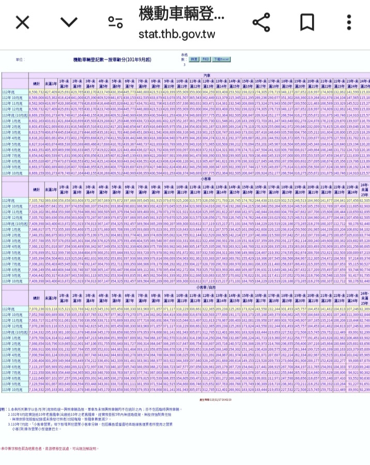
Task: Click the 總計 column header in 汽車 table
Action: (x=36, y=84)
